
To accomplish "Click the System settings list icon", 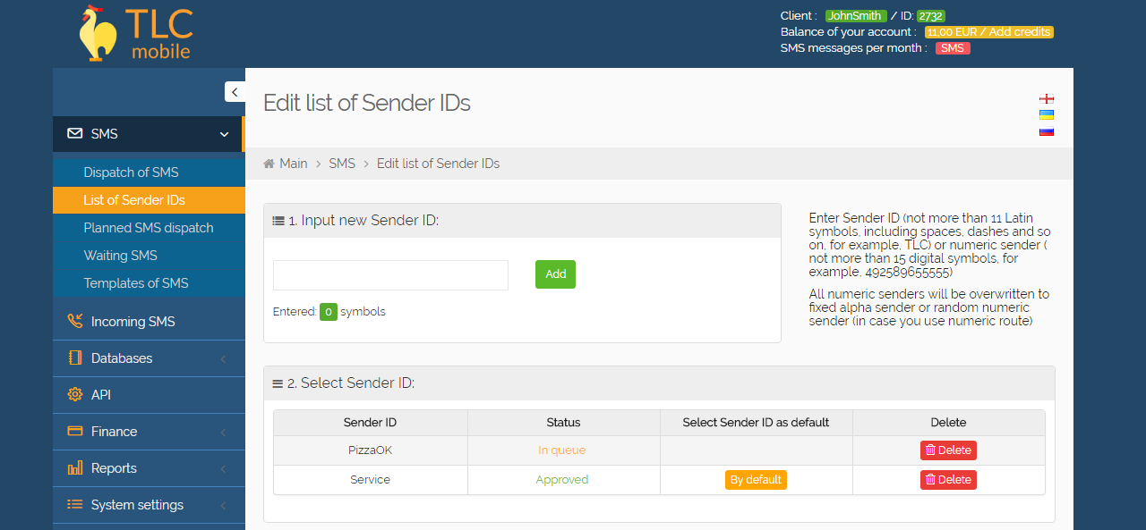I will coord(75,504).
